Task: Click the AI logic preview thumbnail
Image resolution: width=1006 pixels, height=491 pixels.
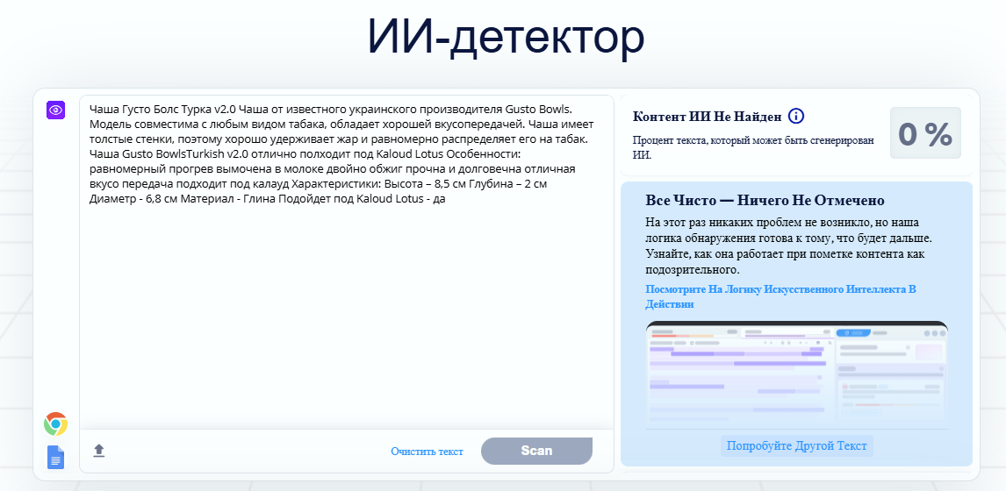Action: 796,375
